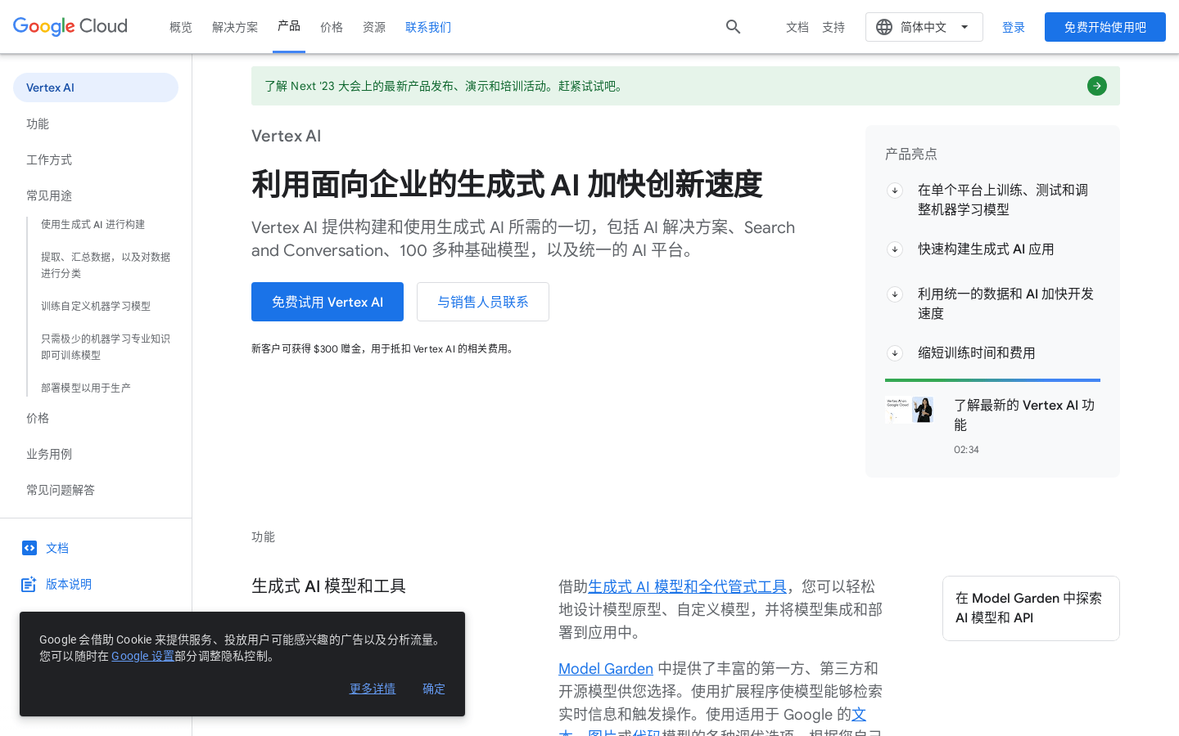Open 部署模型以用于生产 sidebar item

pos(86,388)
